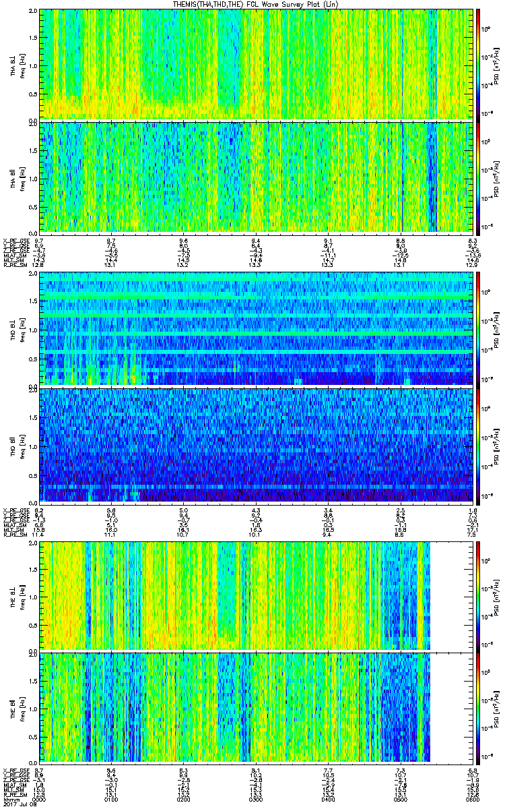Click the '0500' time tick label

tap(401, 798)
